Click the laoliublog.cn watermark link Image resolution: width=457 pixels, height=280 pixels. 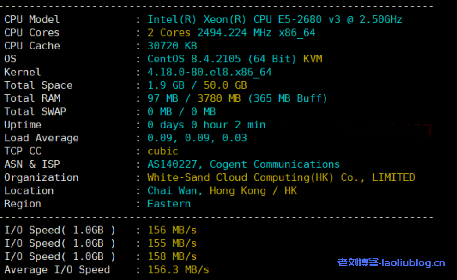[391, 263]
